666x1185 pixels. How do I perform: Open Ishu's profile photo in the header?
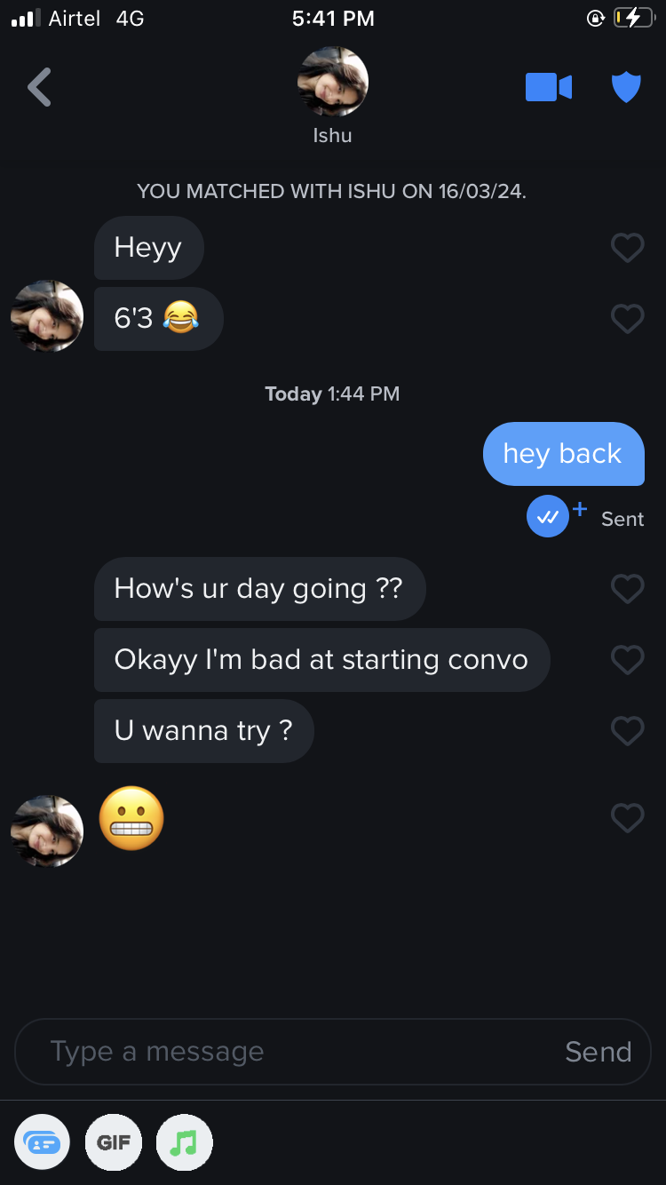pos(332,82)
